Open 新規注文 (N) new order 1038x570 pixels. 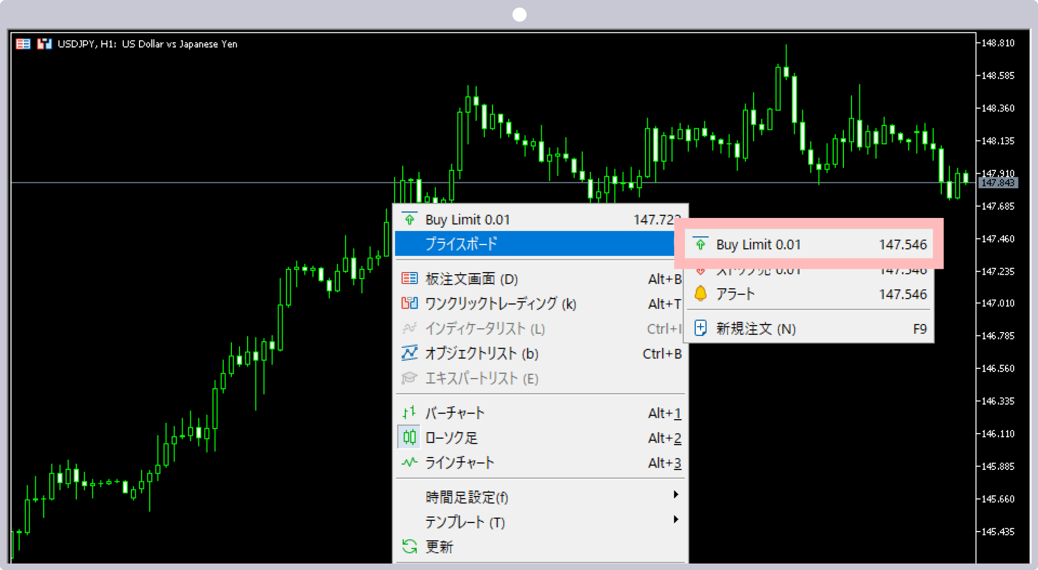[x=809, y=328]
